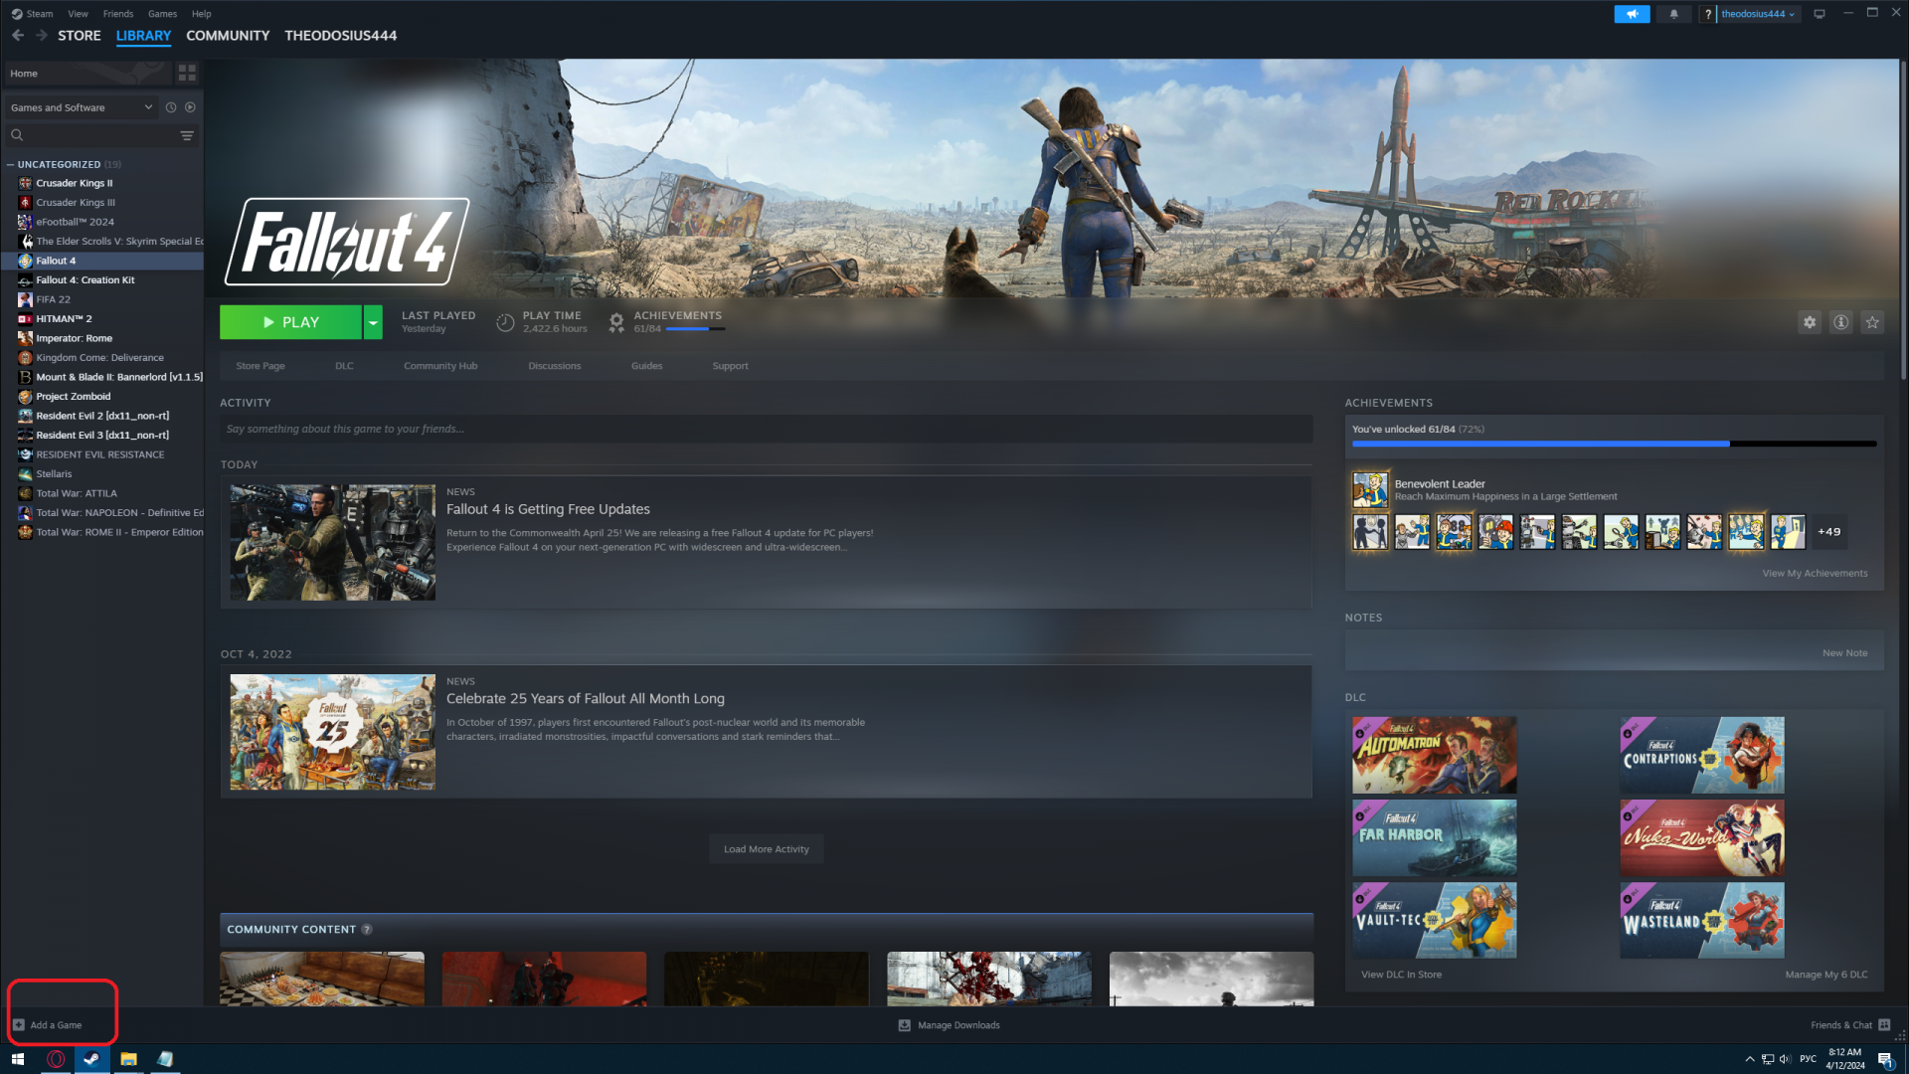Open the game info icon
This screenshot has height=1074, width=1909.
tap(1841, 322)
